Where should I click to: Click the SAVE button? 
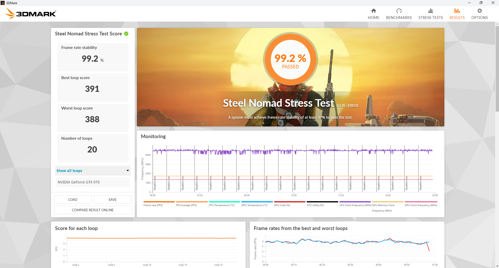pyautogui.click(x=112, y=200)
